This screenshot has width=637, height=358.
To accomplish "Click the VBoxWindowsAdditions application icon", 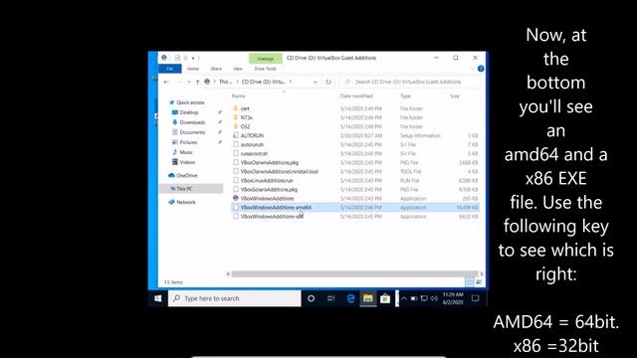I will tap(236, 199).
